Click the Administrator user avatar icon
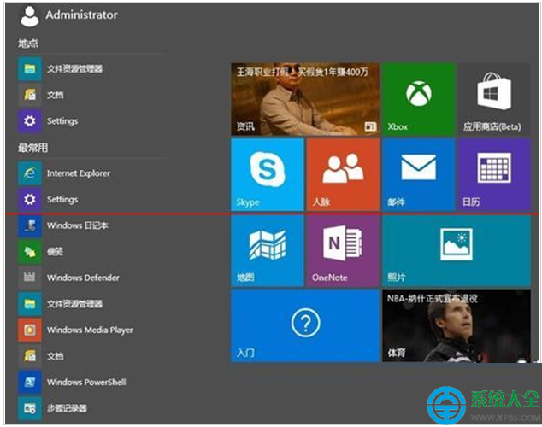The height and width of the screenshot is (427, 542). click(x=30, y=16)
